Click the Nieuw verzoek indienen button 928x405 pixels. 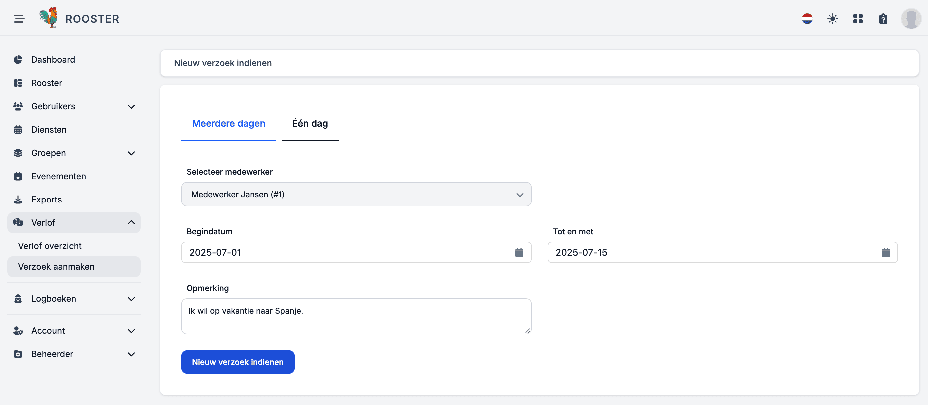(x=238, y=362)
